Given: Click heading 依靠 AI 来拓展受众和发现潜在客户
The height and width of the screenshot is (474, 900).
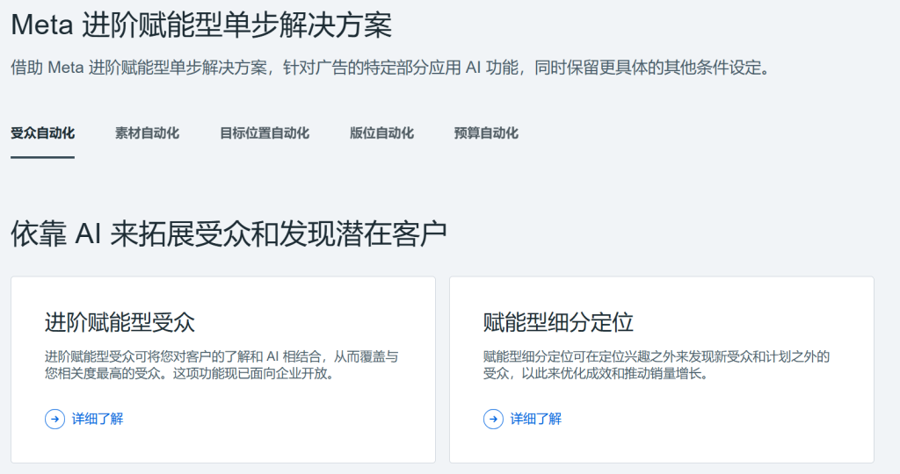Looking at the screenshot, I should [x=229, y=233].
